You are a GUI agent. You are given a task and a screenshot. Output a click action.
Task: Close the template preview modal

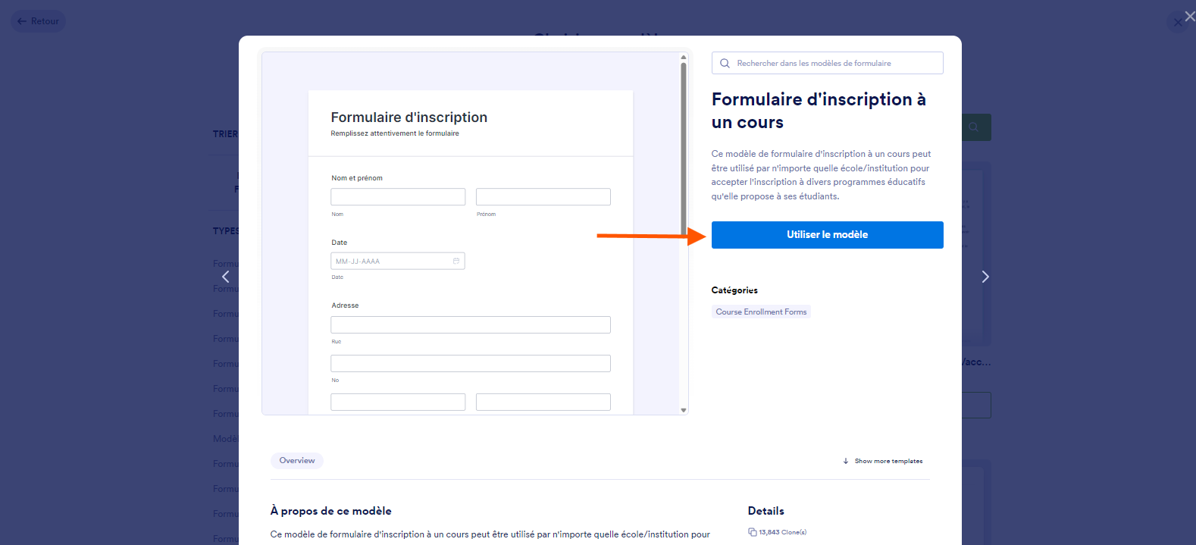click(1189, 17)
